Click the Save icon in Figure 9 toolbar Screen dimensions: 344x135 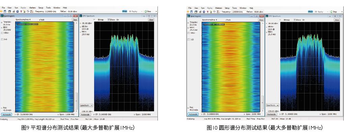pos(5,11)
